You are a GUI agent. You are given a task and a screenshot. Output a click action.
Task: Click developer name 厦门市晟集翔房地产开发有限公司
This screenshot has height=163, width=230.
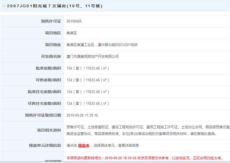[92, 56]
